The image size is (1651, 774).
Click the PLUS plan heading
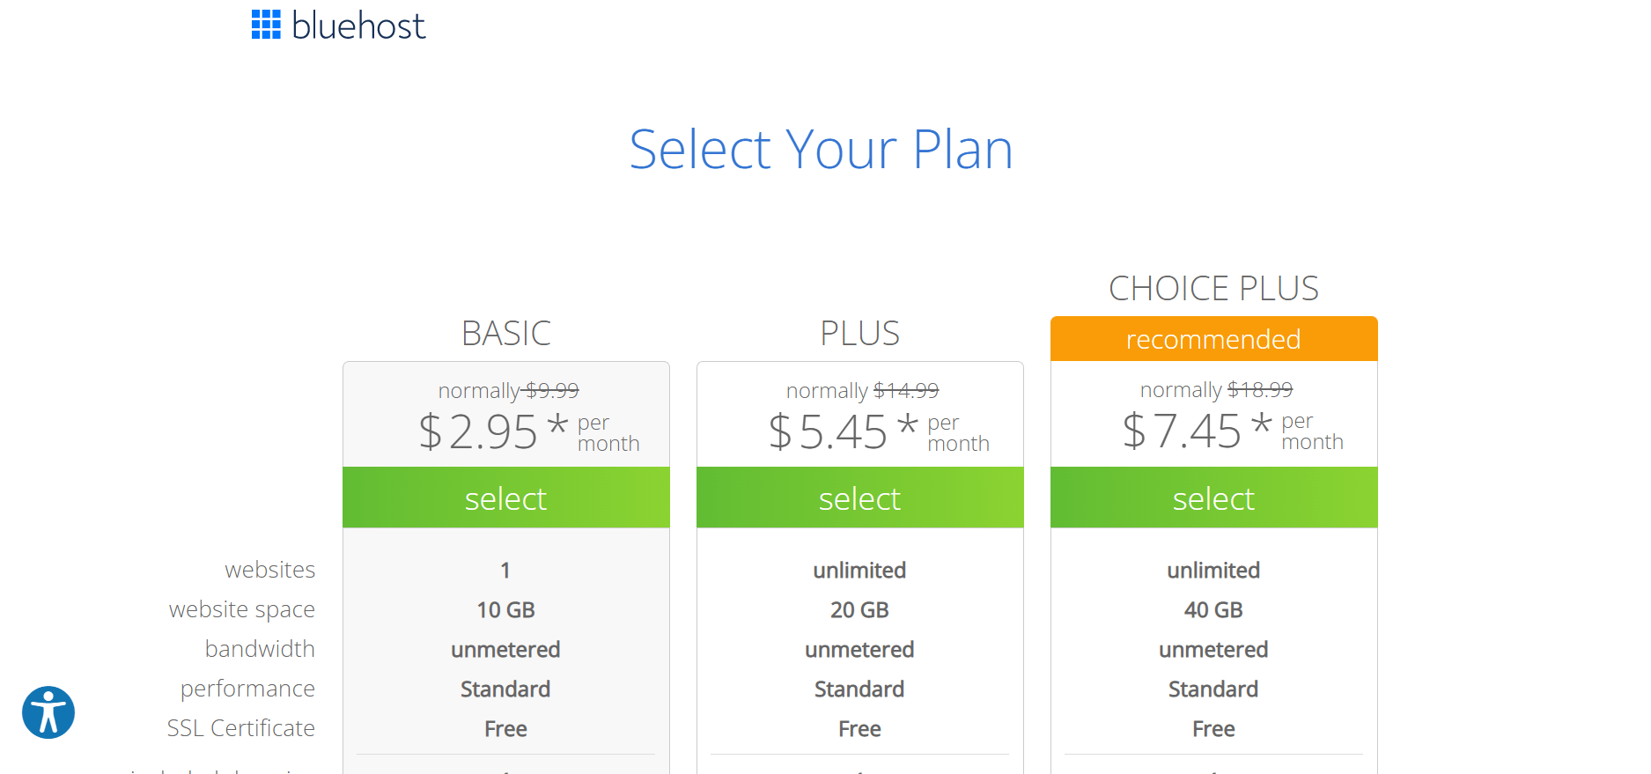tap(860, 333)
